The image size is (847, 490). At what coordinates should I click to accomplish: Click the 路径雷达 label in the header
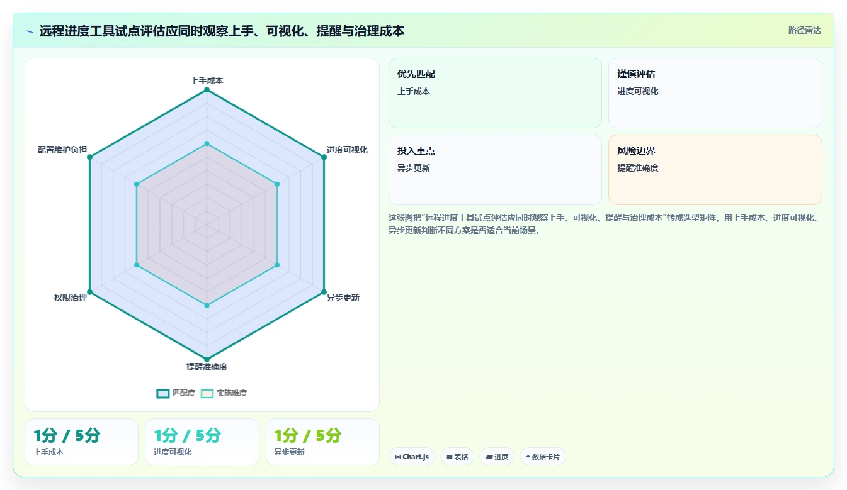pos(804,30)
